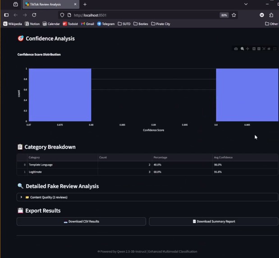Toggle the browser sidebar panel icon
Viewport: 279px width, 258px height.
click(x=6, y=15)
